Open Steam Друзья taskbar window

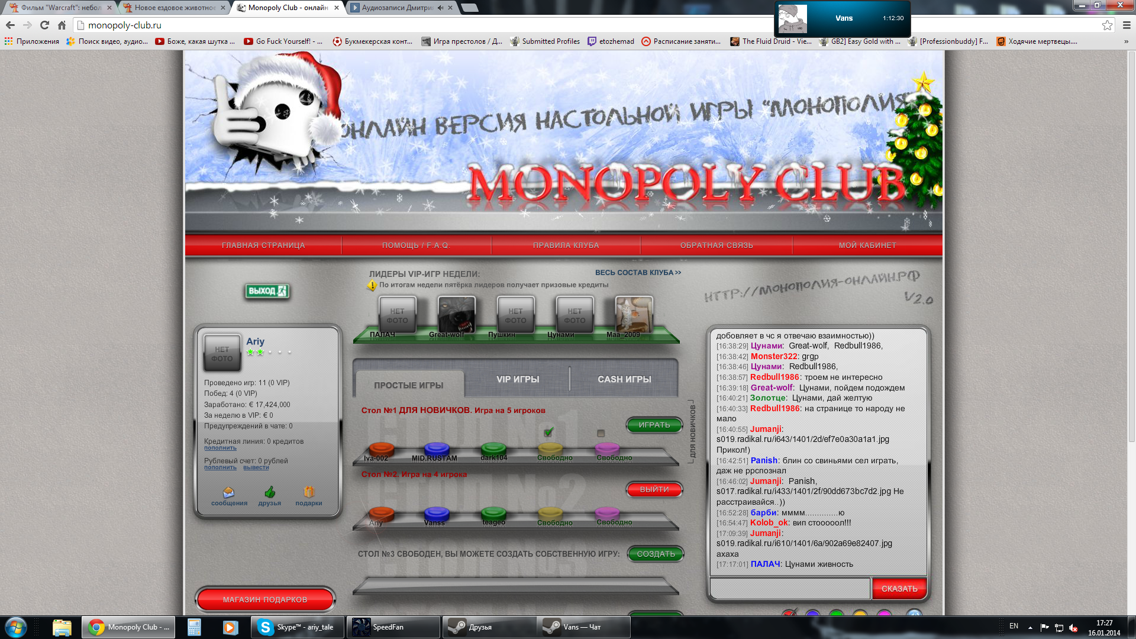[x=489, y=627]
